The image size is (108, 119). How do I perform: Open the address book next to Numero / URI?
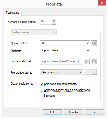click(94, 43)
